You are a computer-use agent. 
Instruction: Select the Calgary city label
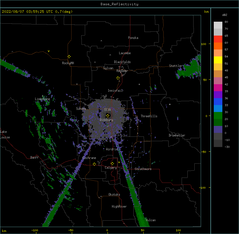[x=111, y=168]
